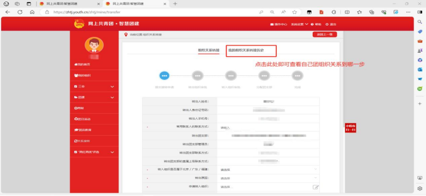This screenshot has width=426, height=196.
Task: Click the browser profile icon
Action: [x=6, y=4]
